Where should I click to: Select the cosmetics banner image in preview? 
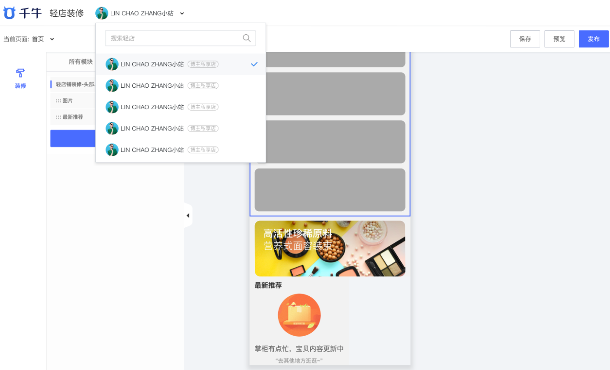pyautogui.click(x=330, y=248)
